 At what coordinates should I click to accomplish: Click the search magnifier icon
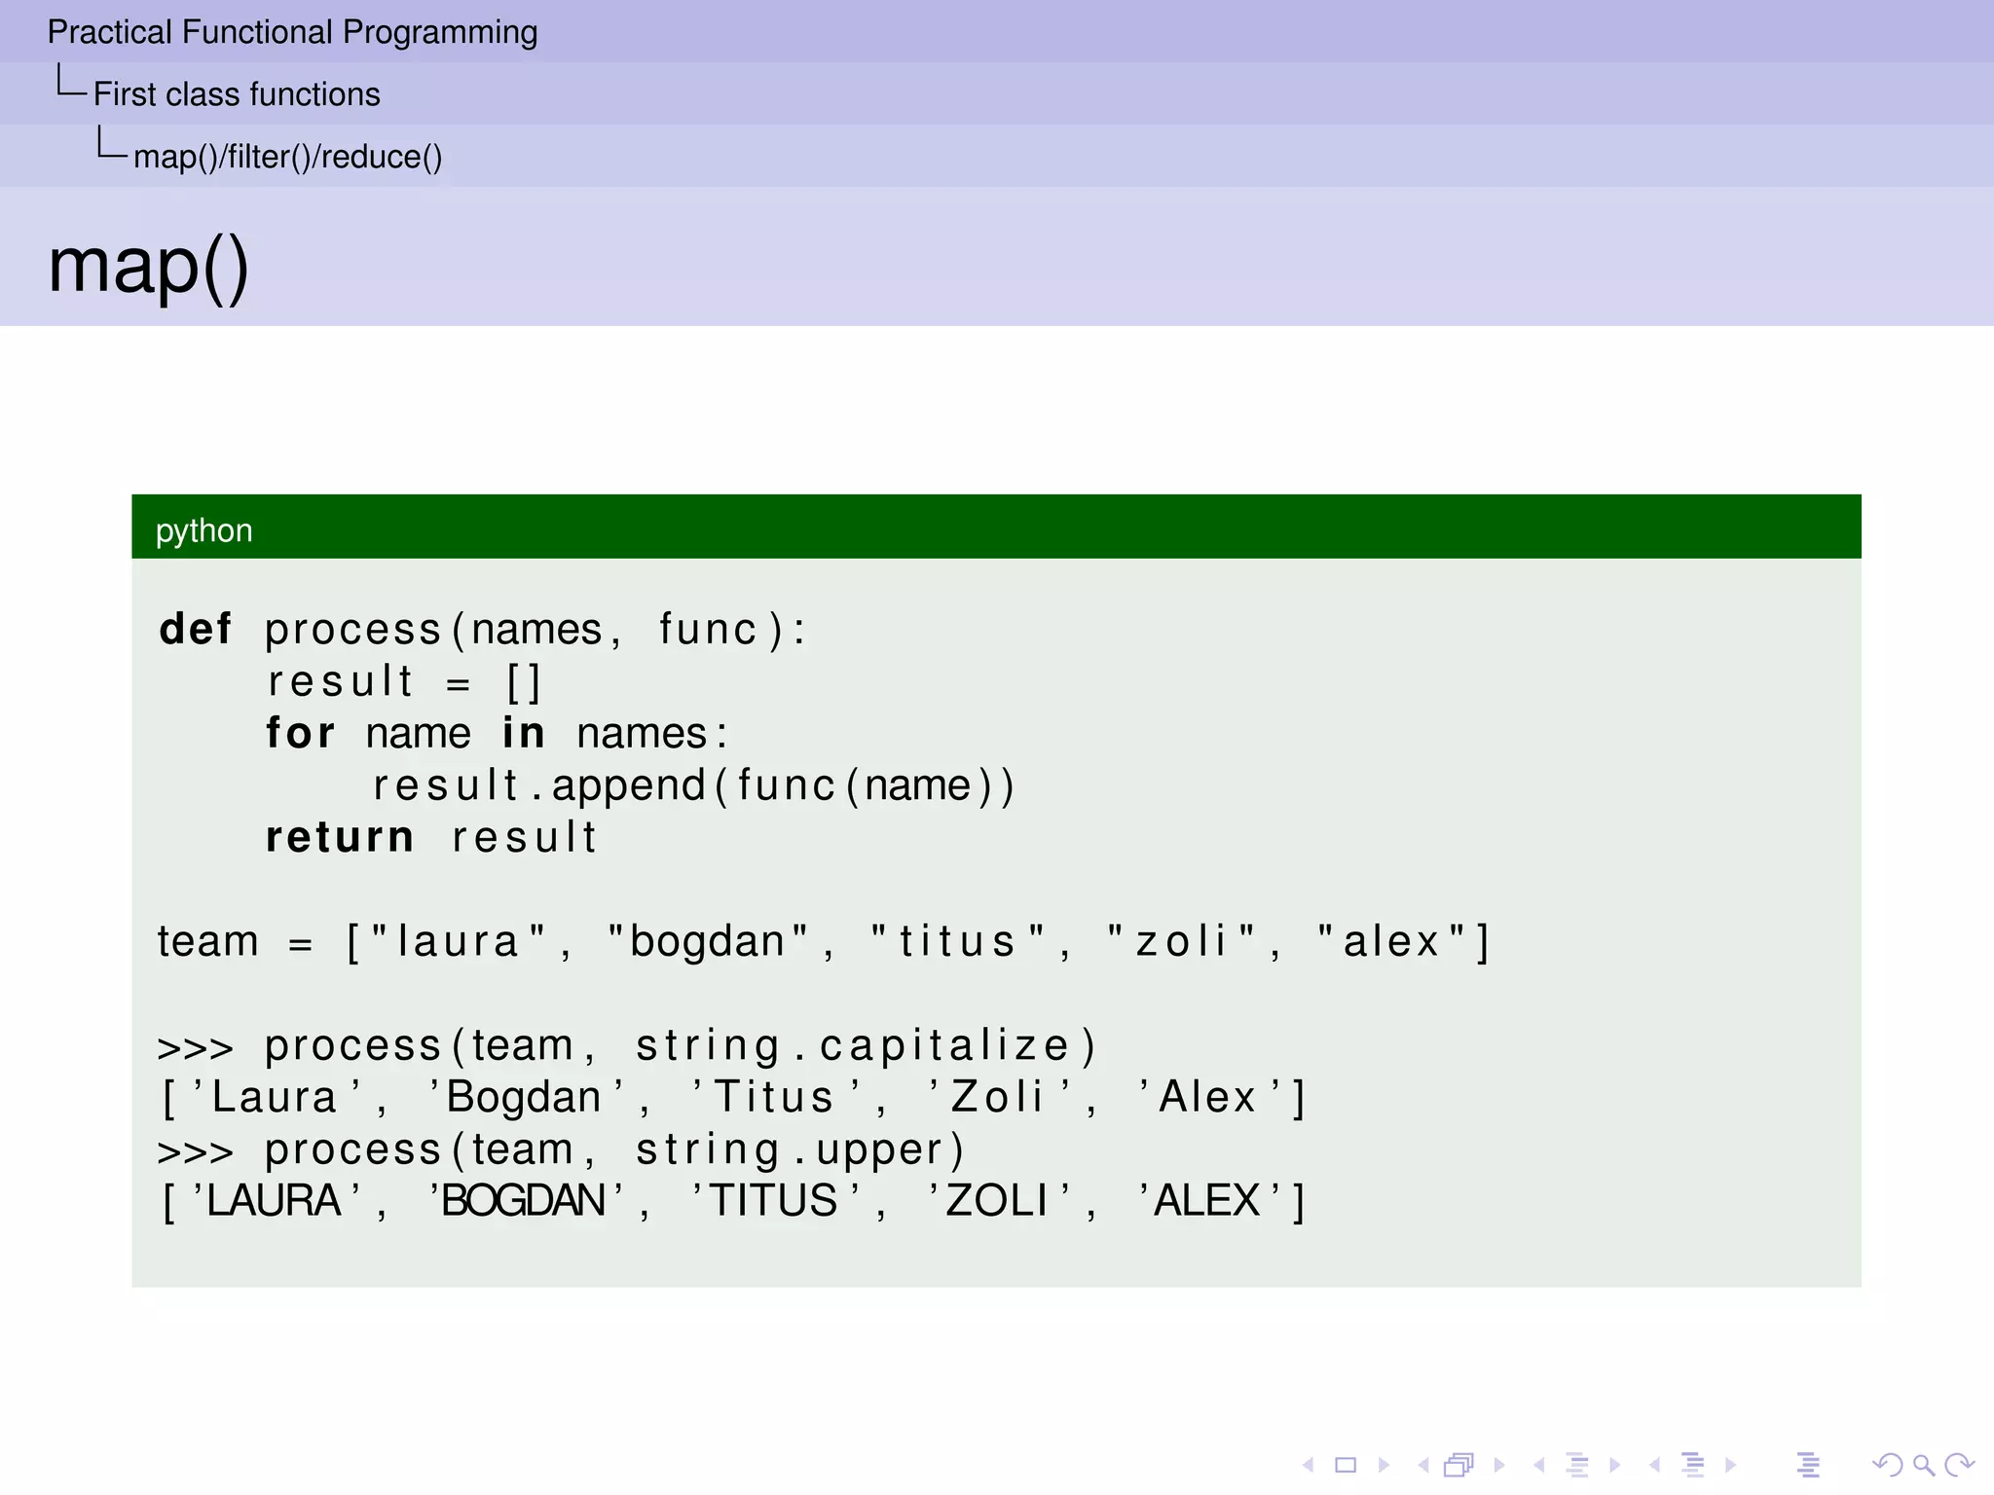(1924, 1465)
